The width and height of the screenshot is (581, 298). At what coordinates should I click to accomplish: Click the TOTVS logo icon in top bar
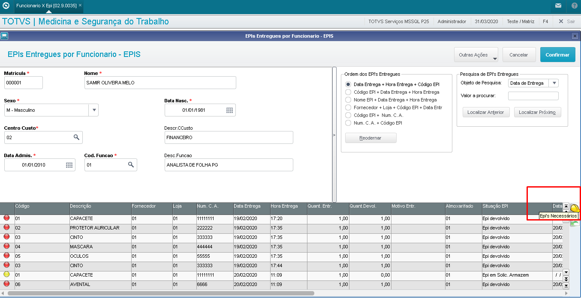pyautogui.click(x=6, y=6)
